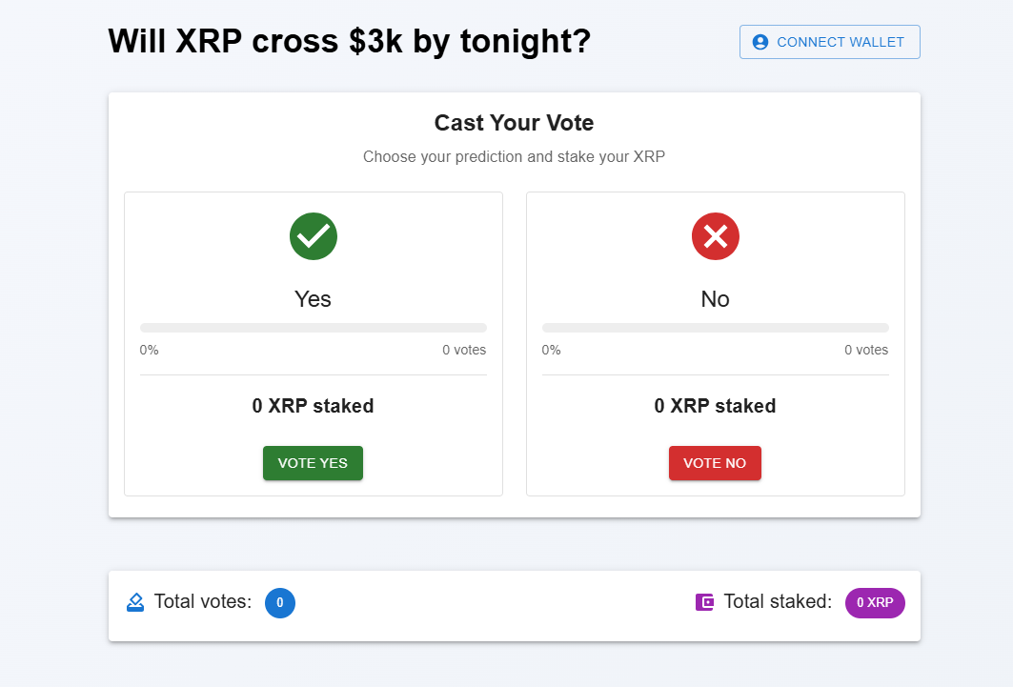
Task: Click the account icon in Connect Wallet
Action: pyautogui.click(x=760, y=42)
